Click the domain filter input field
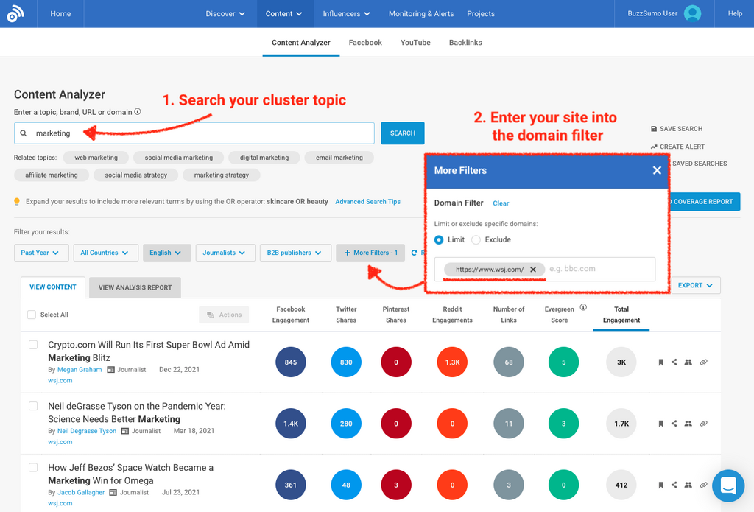Image resolution: width=754 pixels, height=512 pixels. 596,270
